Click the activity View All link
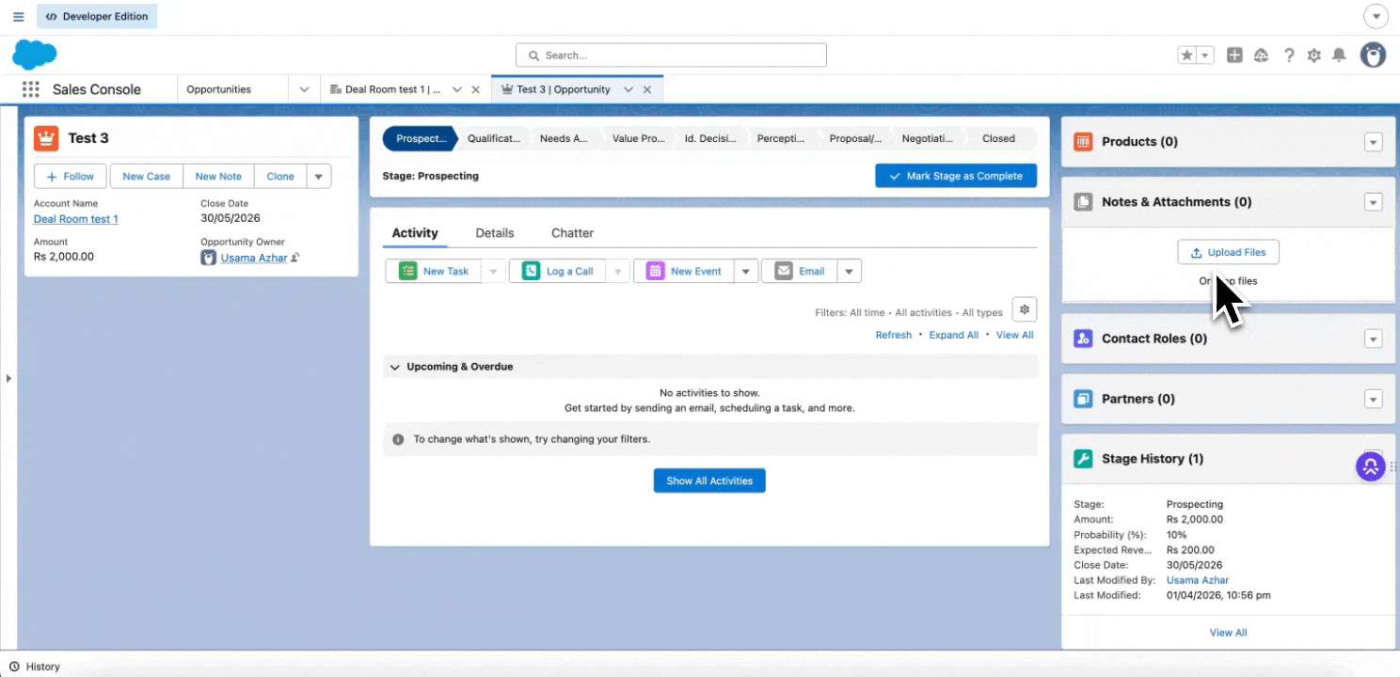1400x677 pixels. [x=1015, y=335]
